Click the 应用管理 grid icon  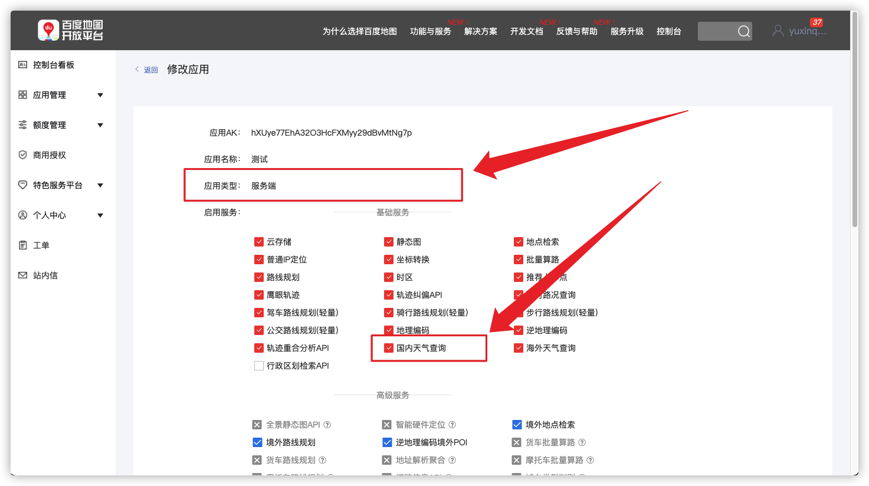pyautogui.click(x=22, y=95)
